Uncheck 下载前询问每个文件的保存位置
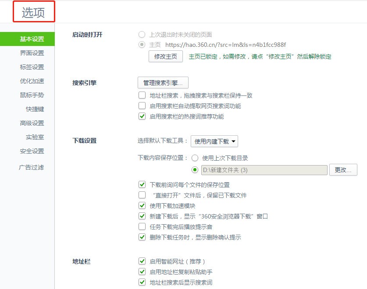Screen dimensions: 367x289 pyautogui.click(x=142, y=185)
